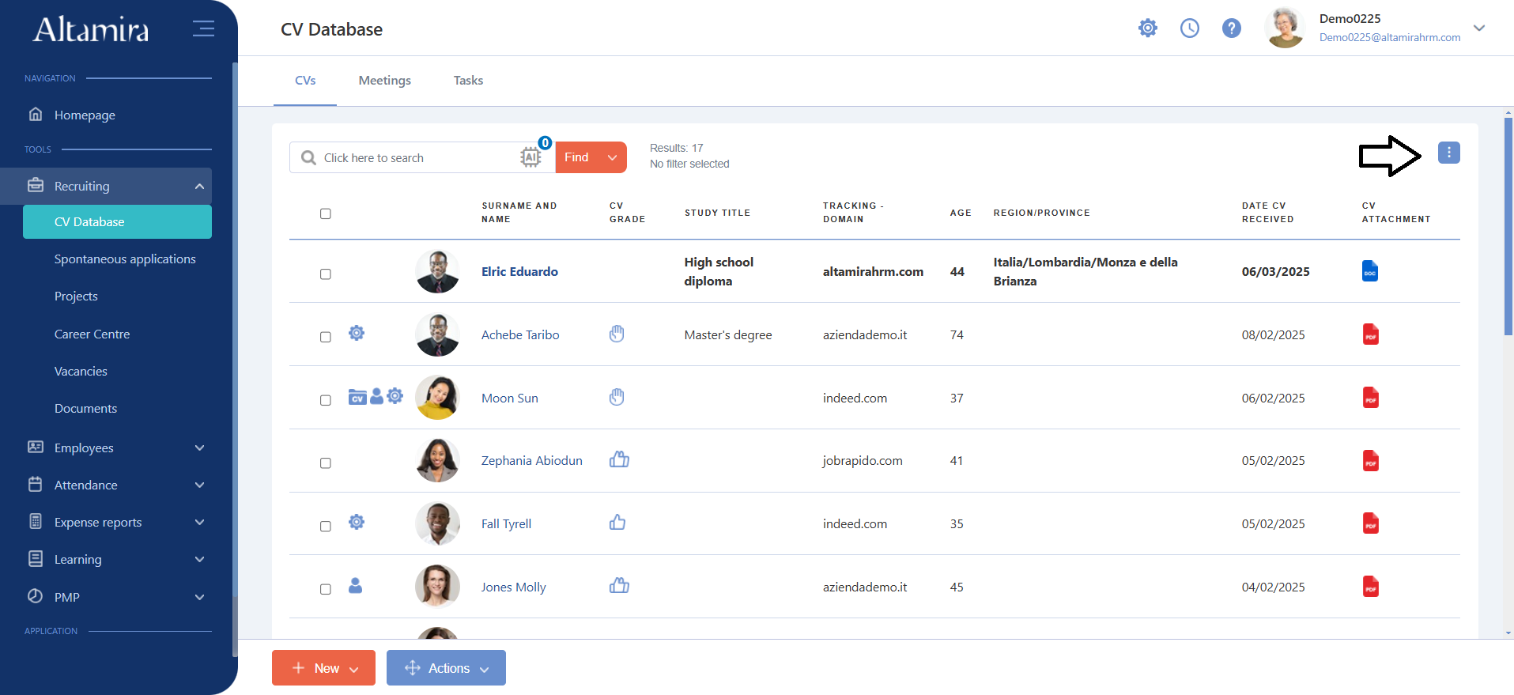Screen dimensions: 1514x695
Task: Open Zephania Abiodun's profile link
Action: pos(532,460)
